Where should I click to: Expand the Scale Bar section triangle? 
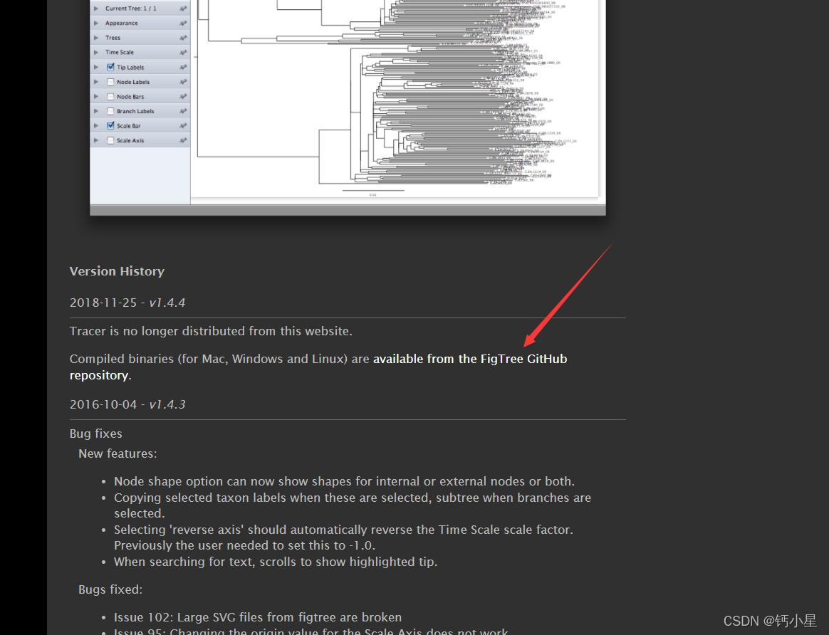96,126
